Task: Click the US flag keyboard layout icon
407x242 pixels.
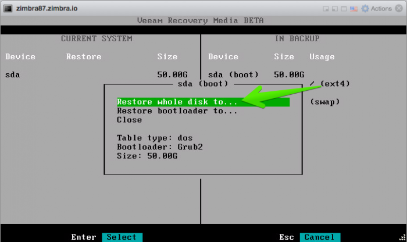Action: pyautogui.click(x=354, y=9)
